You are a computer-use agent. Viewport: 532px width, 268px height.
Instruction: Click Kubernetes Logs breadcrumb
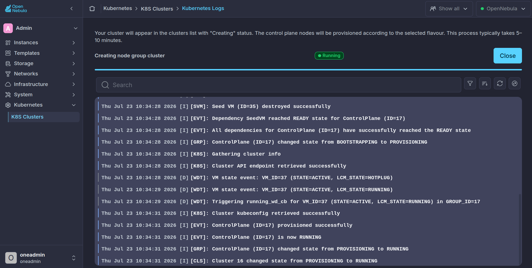203,8
